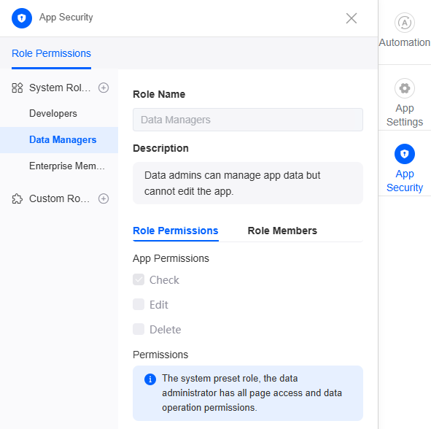Collapse the System Roles group
The image size is (431, 429).
(60, 88)
